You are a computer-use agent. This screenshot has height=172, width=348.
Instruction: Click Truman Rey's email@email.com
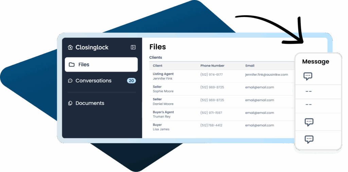point(260,113)
